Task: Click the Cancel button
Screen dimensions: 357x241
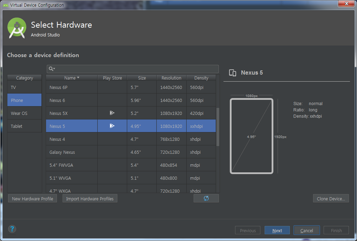Action: point(306,230)
